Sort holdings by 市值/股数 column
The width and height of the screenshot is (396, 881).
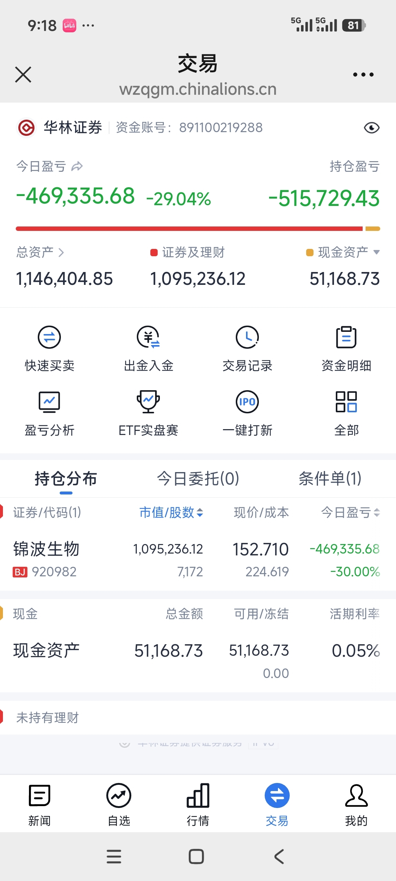pos(171,512)
